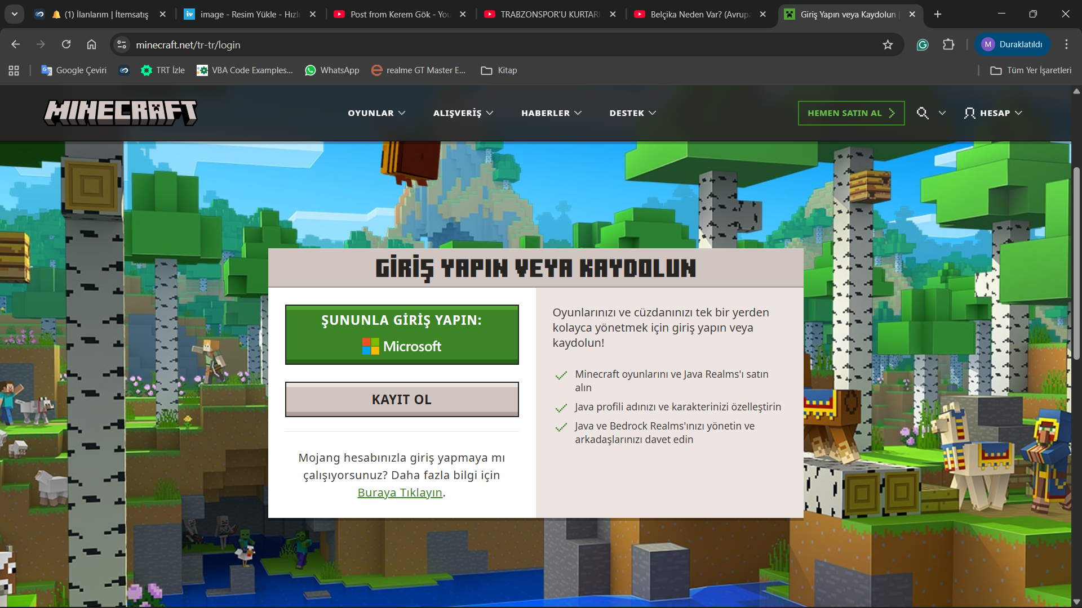1082x608 pixels.
Task: Close the Belçika Neden Var tab
Action: 762,14
